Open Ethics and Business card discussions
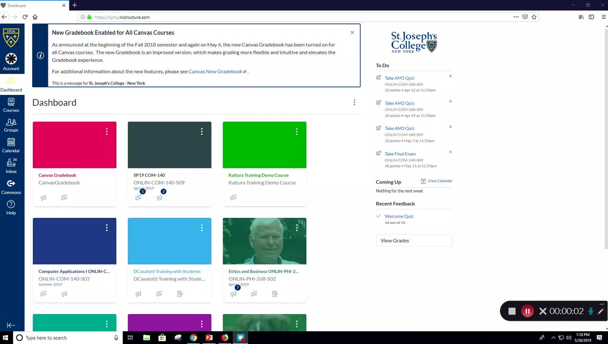The image size is (608, 344). click(x=254, y=294)
